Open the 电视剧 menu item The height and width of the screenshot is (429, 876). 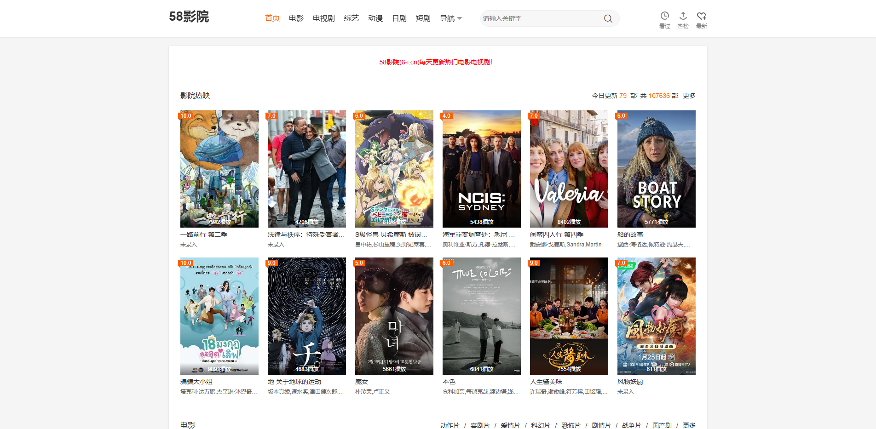tap(323, 18)
